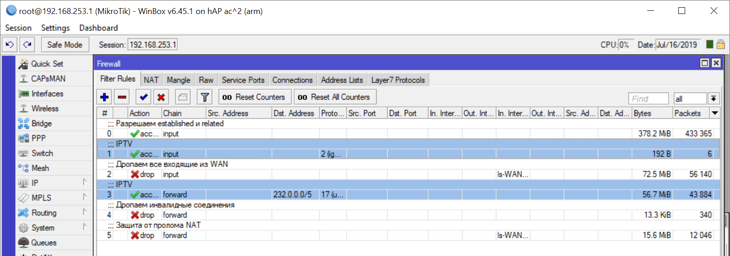Image resolution: width=730 pixels, height=256 pixels.
Task: Remove selected rule with minus icon
Action: tap(122, 97)
